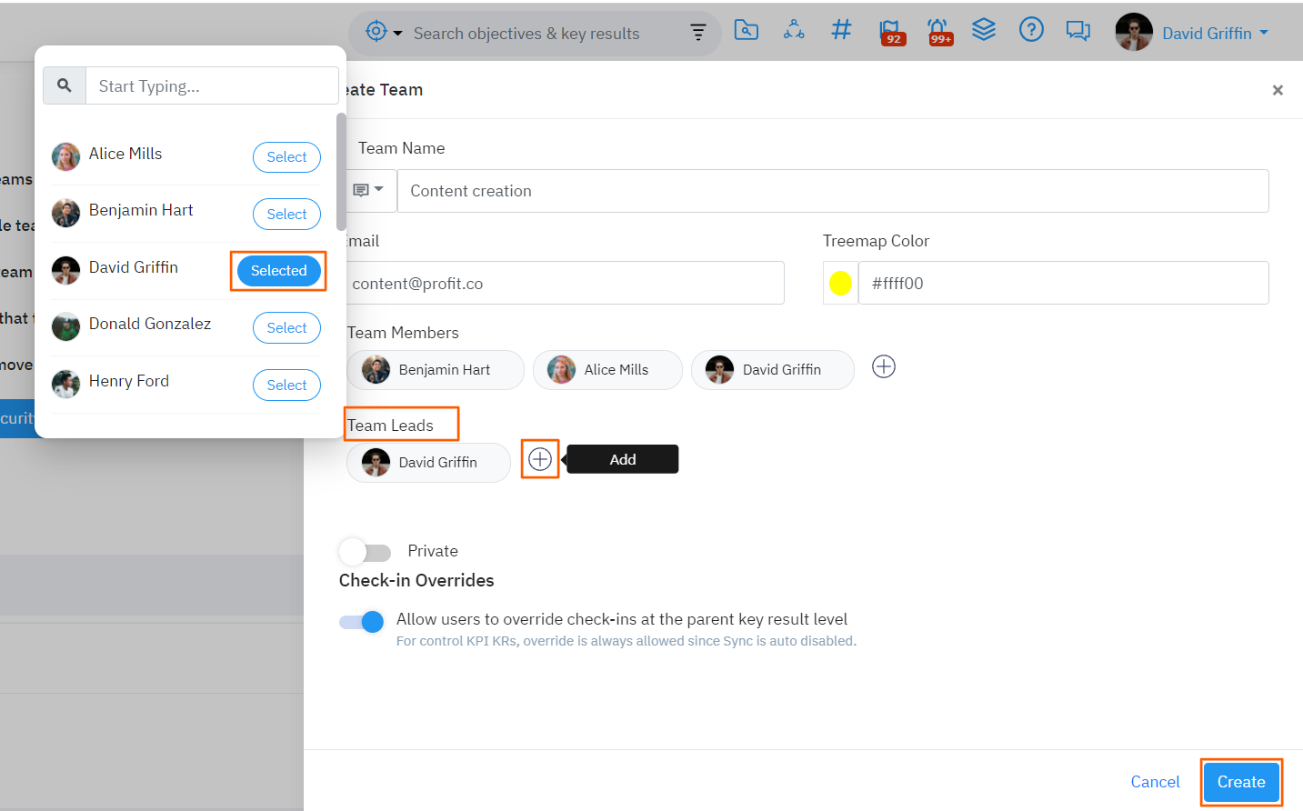Close the Create Team panel

point(1278,90)
